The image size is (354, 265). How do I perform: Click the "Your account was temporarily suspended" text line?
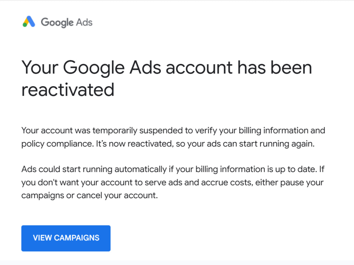(173, 130)
